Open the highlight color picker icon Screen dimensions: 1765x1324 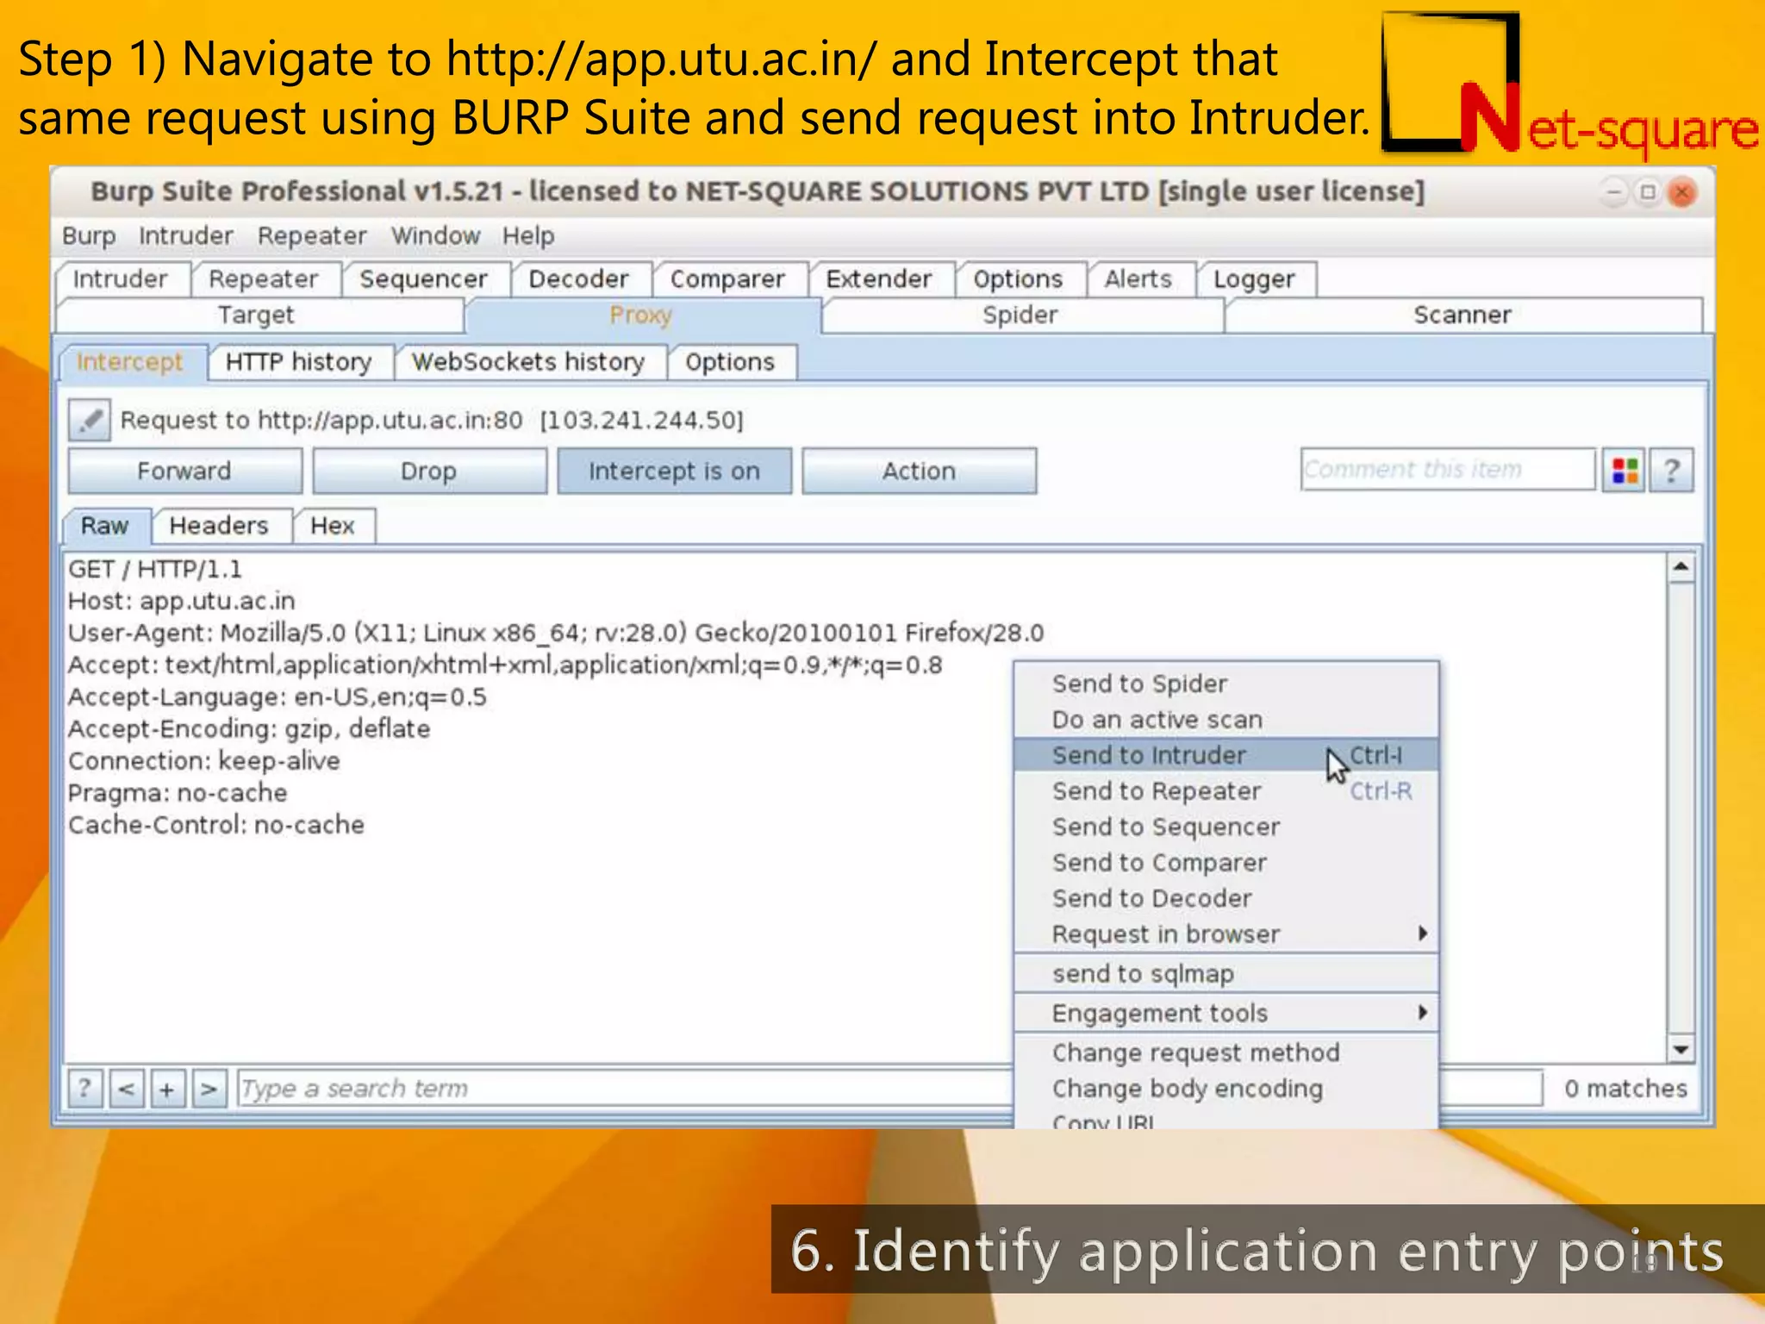1625,471
